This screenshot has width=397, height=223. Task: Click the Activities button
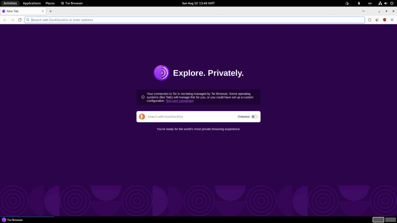(10, 3)
